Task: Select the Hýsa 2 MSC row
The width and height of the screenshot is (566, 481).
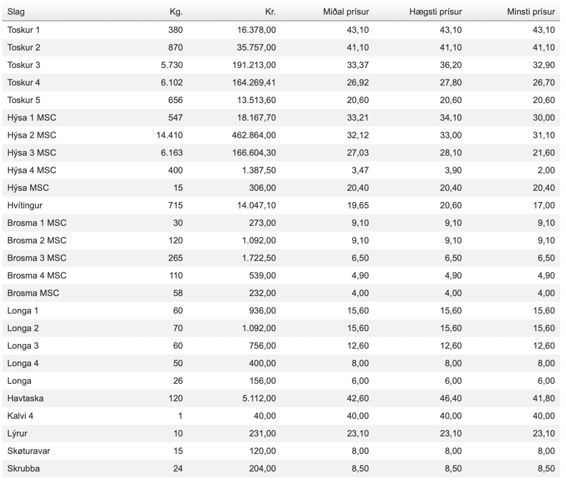Action: tap(281, 135)
